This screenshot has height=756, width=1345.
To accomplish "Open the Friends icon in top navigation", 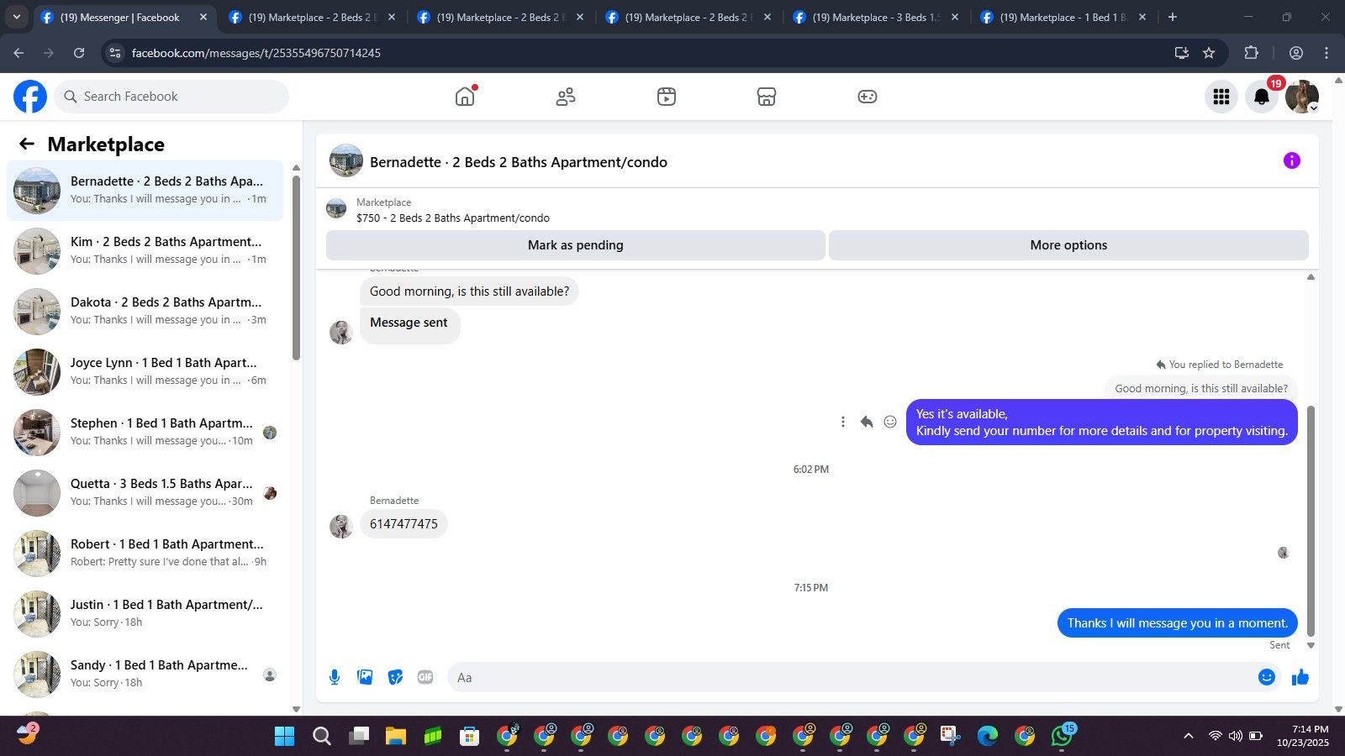I will tap(566, 97).
